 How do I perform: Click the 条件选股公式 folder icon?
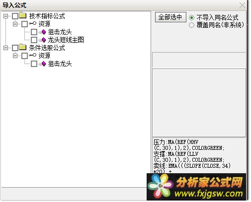click(x=23, y=47)
